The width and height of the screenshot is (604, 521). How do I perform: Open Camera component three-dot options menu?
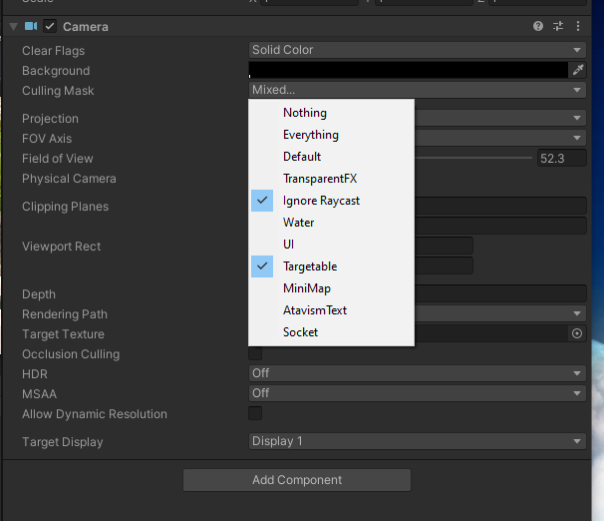click(578, 26)
